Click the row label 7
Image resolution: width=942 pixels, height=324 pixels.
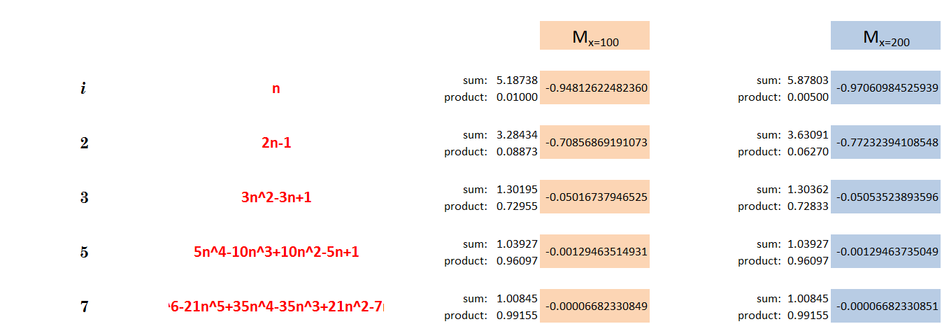[x=84, y=307]
